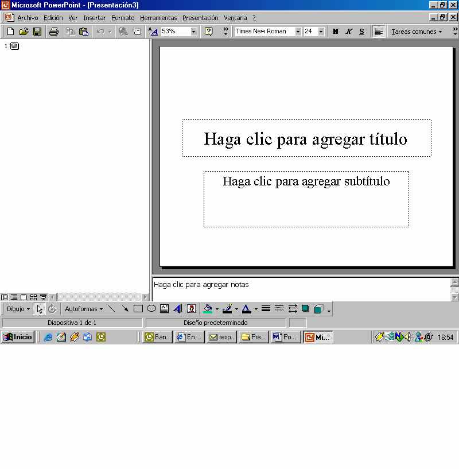The height and width of the screenshot is (469, 459).
Task: Open the Herramientas menu
Action: (158, 18)
